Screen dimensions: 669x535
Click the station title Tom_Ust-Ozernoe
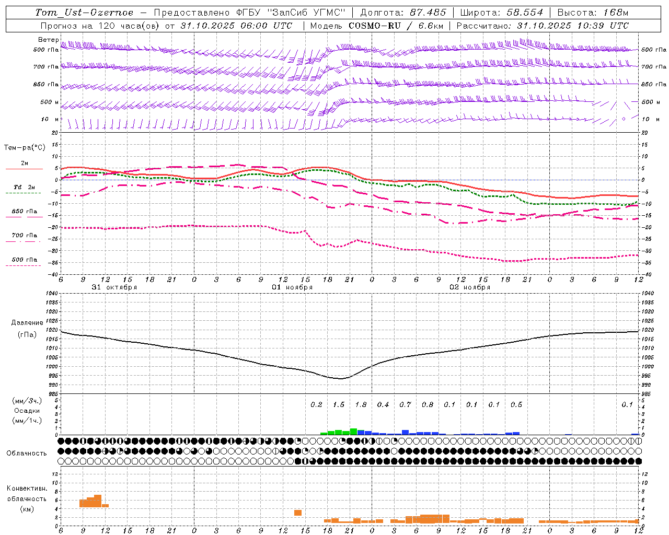coord(84,13)
